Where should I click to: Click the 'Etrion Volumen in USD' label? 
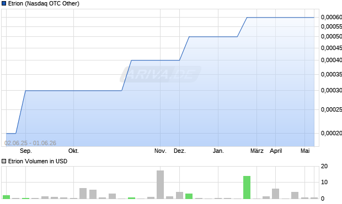[x=38, y=161]
